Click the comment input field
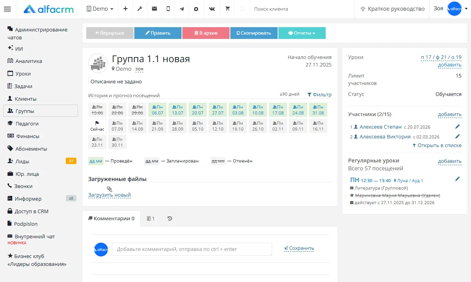 pos(192,249)
